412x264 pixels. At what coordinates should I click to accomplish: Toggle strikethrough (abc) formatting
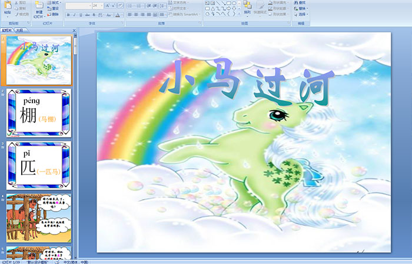[x=87, y=15]
